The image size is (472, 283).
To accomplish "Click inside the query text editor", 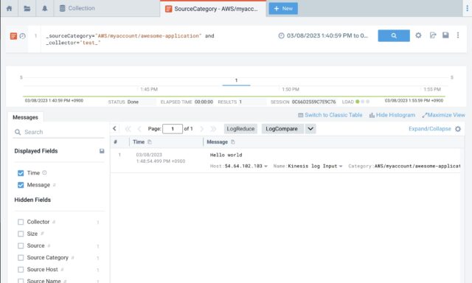I will pos(156,39).
